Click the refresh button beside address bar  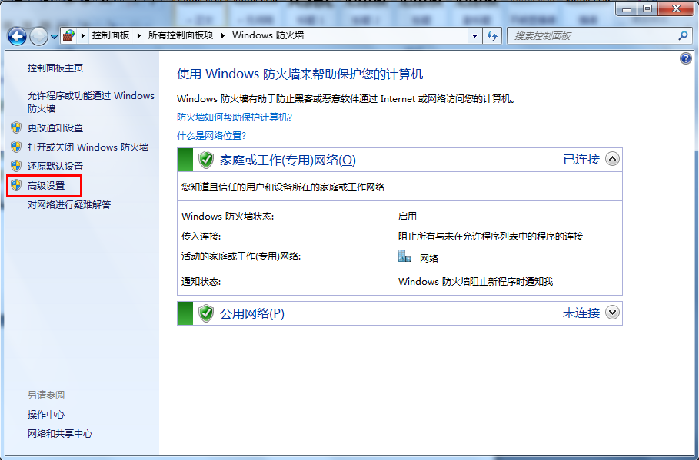coord(491,36)
